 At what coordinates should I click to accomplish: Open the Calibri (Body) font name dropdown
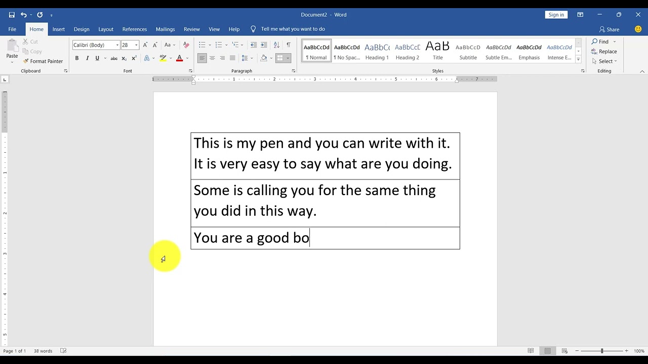click(x=117, y=45)
